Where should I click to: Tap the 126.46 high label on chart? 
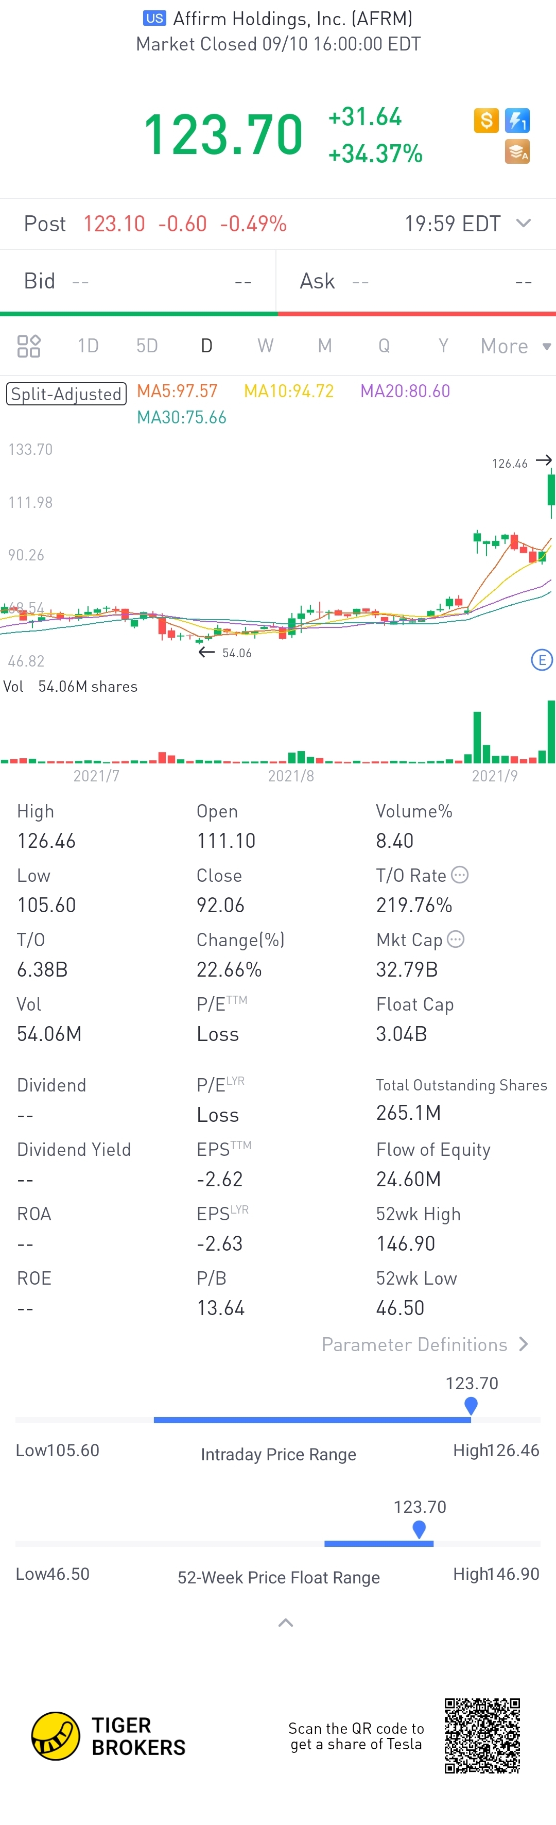[510, 464]
